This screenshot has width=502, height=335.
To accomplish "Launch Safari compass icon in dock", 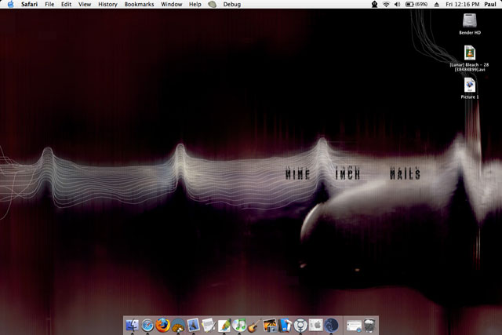I will (147, 325).
